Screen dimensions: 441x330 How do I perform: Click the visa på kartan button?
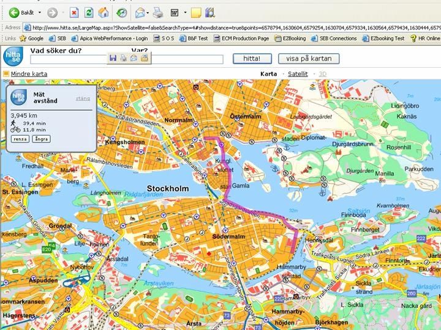[x=309, y=59]
